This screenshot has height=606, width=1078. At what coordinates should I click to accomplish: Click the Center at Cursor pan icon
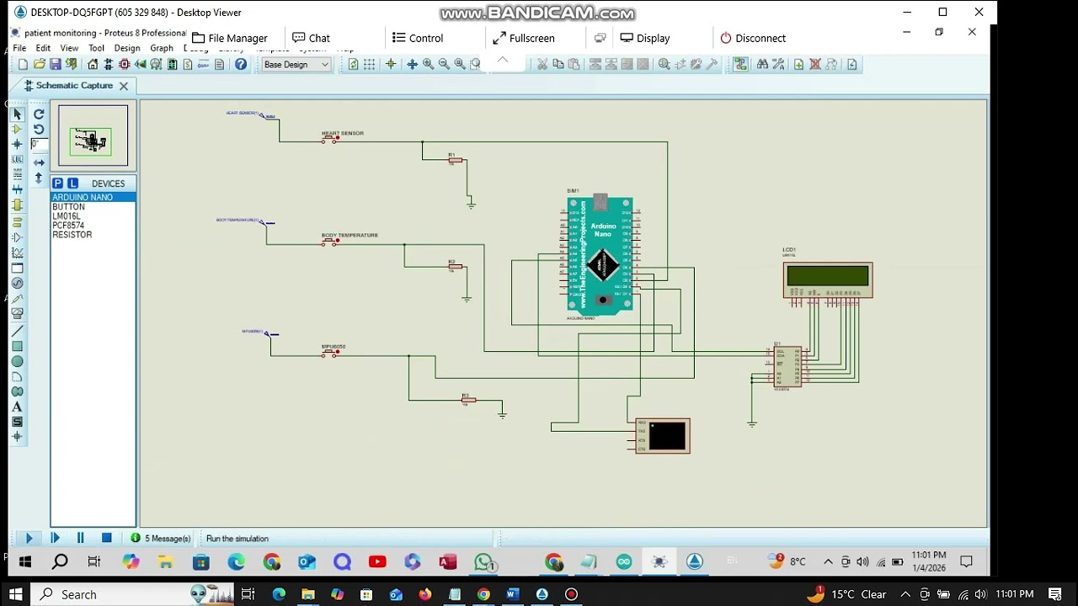412,64
